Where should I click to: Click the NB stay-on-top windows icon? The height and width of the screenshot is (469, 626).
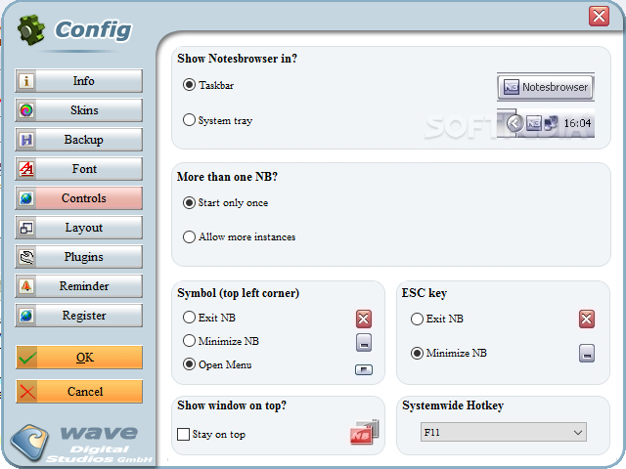click(x=364, y=432)
